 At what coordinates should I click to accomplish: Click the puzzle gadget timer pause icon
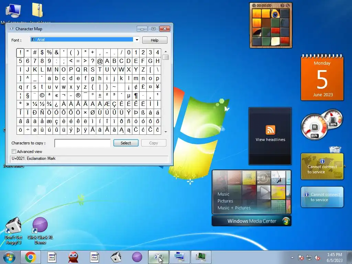coord(254,5)
